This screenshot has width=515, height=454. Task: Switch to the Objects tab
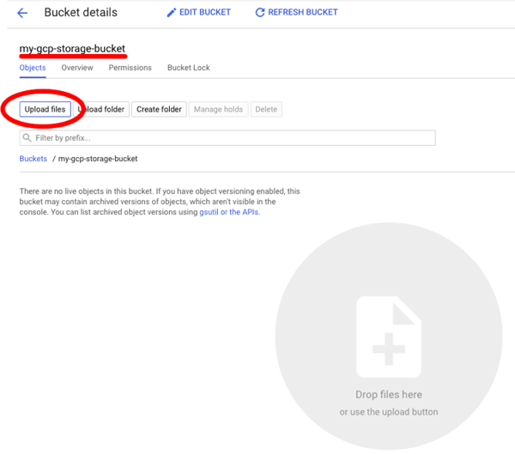click(33, 68)
